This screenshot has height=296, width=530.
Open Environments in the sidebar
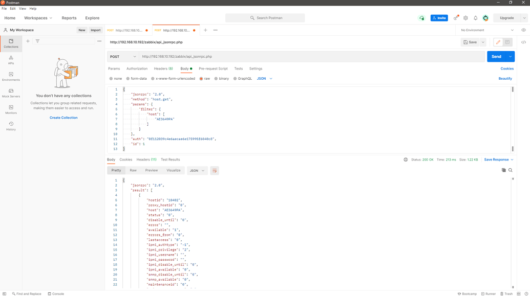click(x=11, y=77)
